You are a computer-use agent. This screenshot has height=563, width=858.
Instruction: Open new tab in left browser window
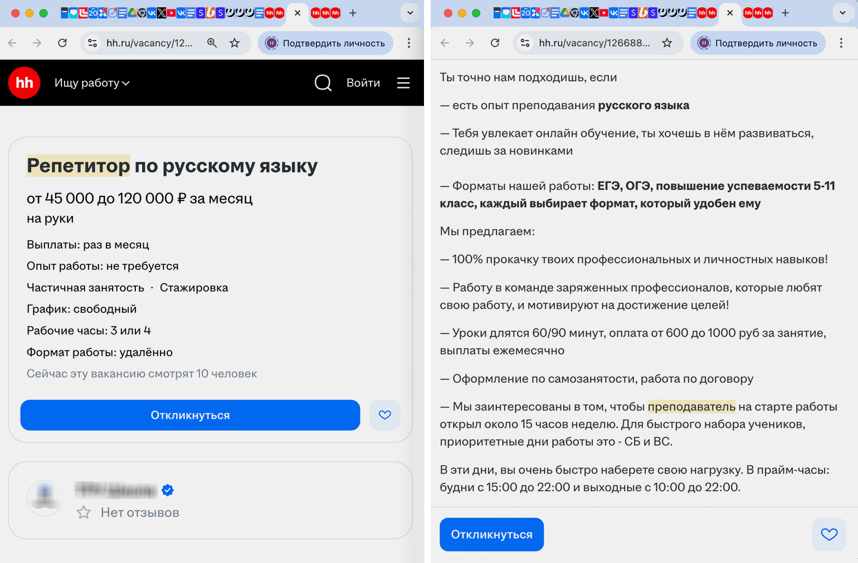pyautogui.click(x=353, y=13)
